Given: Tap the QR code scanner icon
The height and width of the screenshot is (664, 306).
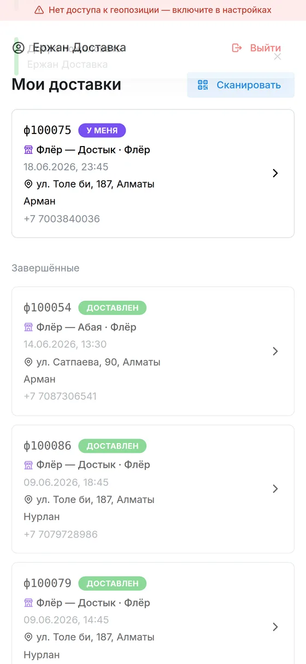Looking at the screenshot, I should coord(203,85).
